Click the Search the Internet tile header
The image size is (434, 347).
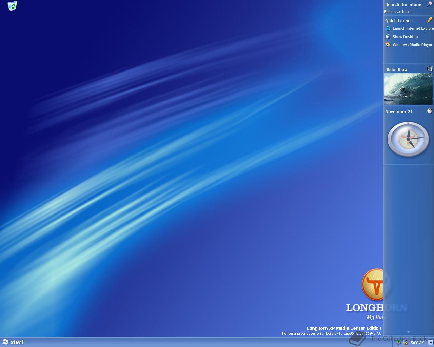[x=404, y=5]
